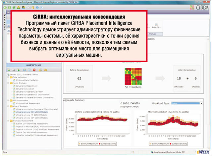Screen dimensions: 212x156
Task: Click Sustained Activity legend swatch under right chart
Action: tap(171, 144)
